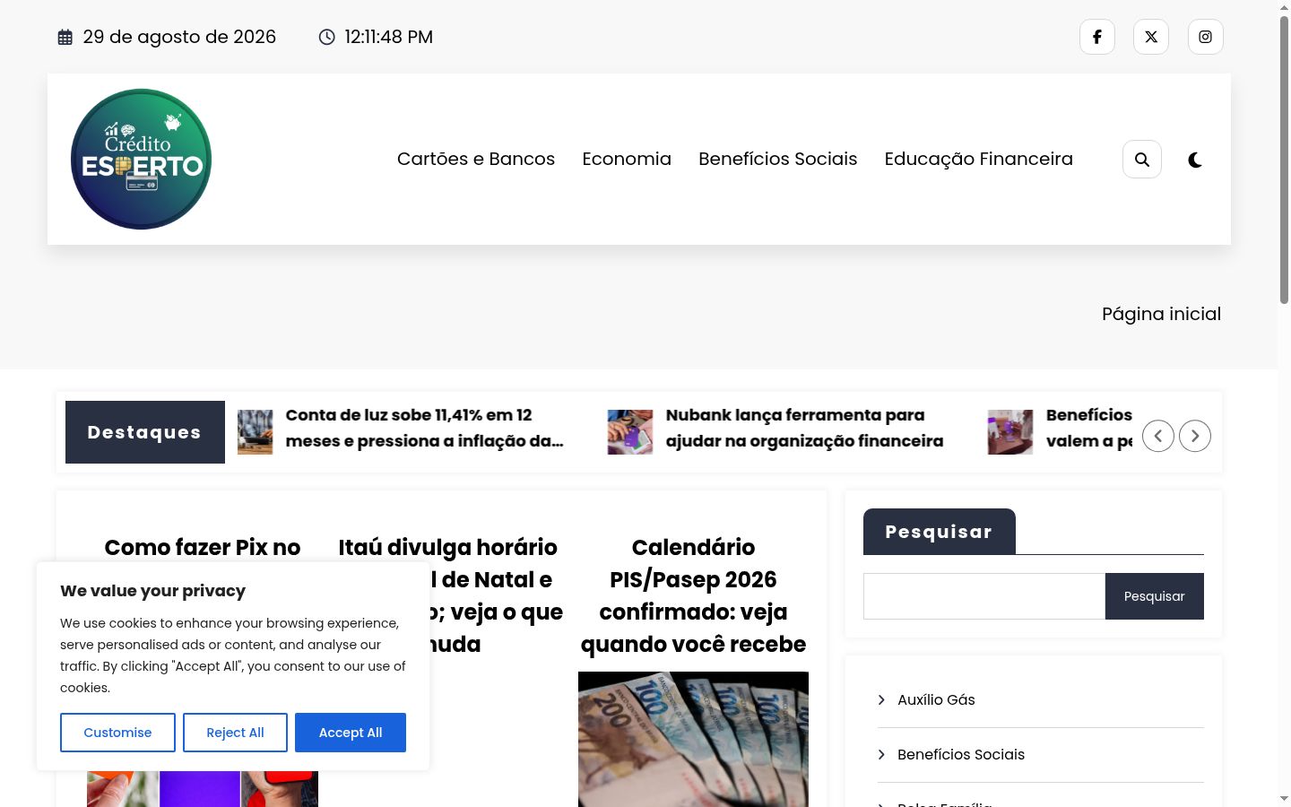Open Calendário PIS/Pasep 2026 article title
The image size is (1291, 807).
693,595
